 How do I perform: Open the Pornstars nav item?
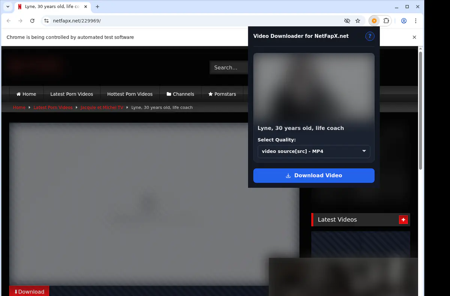(x=222, y=94)
